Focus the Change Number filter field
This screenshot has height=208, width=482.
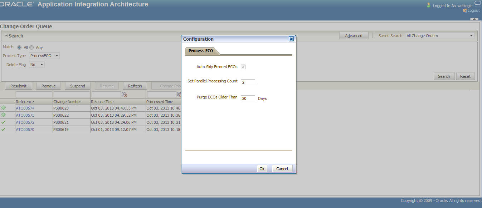pos(72,95)
